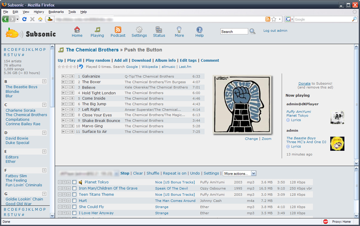360x226 pixels.
Task: Open the Playing icon in Subsonic toolbar
Action: pos(97,29)
